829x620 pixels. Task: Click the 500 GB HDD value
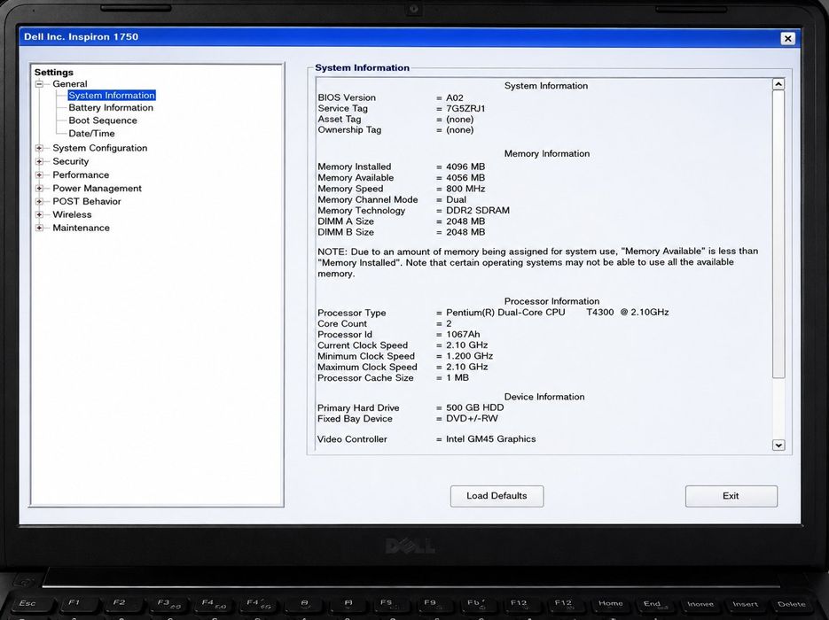pos(474,407)
